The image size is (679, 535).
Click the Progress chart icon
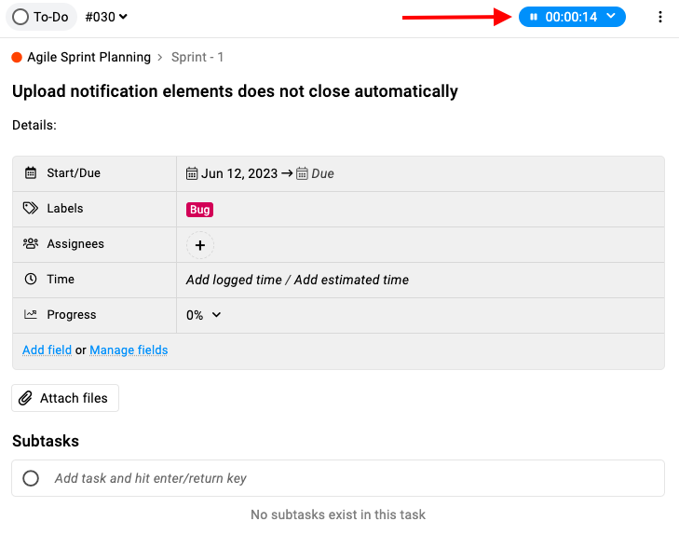pyautogui.click(x=31, y=314)
